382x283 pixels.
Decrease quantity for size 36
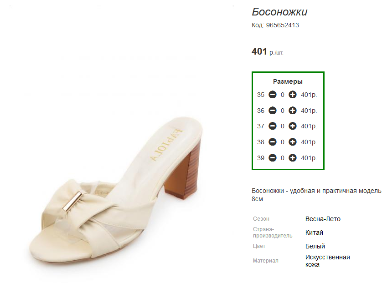pos(272,111)
